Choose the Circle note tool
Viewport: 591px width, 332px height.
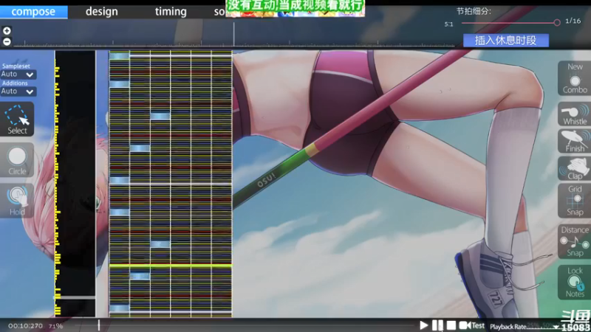click(17, 160)
